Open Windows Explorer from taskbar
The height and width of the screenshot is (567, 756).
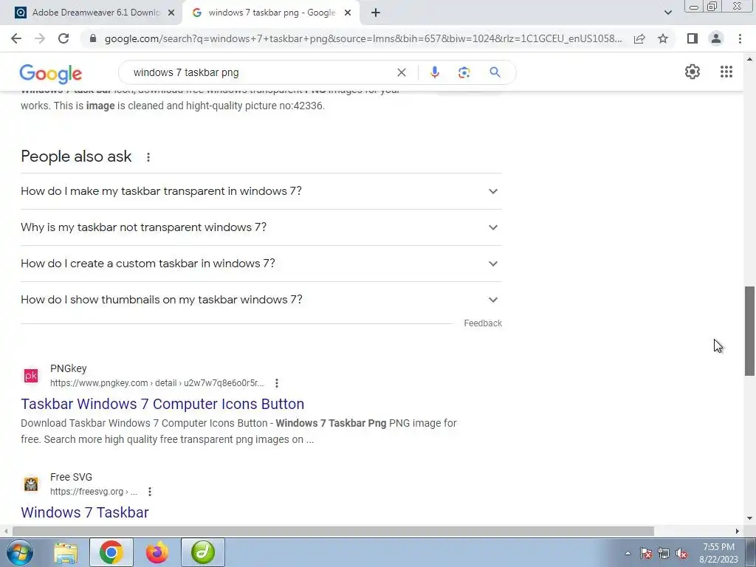click(66, 552)
